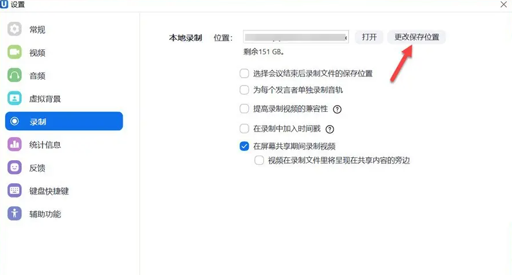Enable 选择会议结束后录制文件的保存位置 checkbox

244,73
